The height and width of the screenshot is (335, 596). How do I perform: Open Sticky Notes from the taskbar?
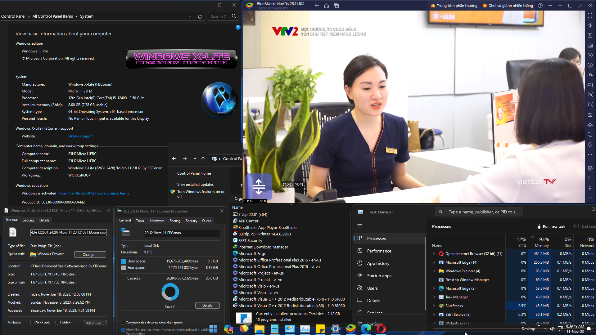[320, 328]
